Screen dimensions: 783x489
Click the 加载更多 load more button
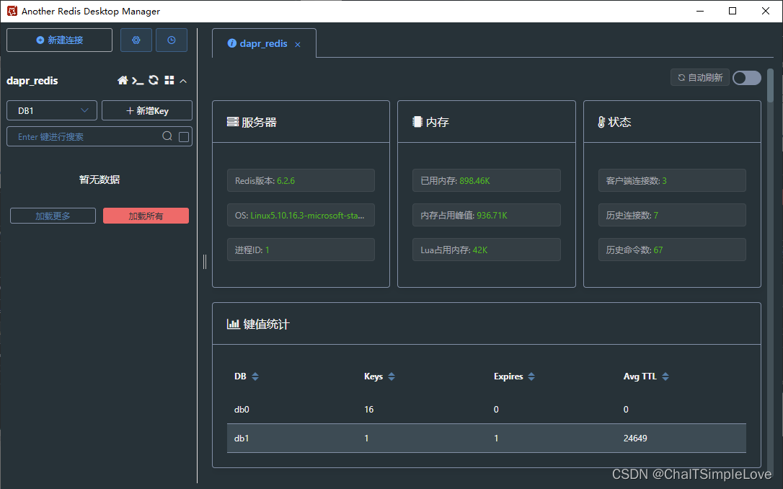[53, 216]
